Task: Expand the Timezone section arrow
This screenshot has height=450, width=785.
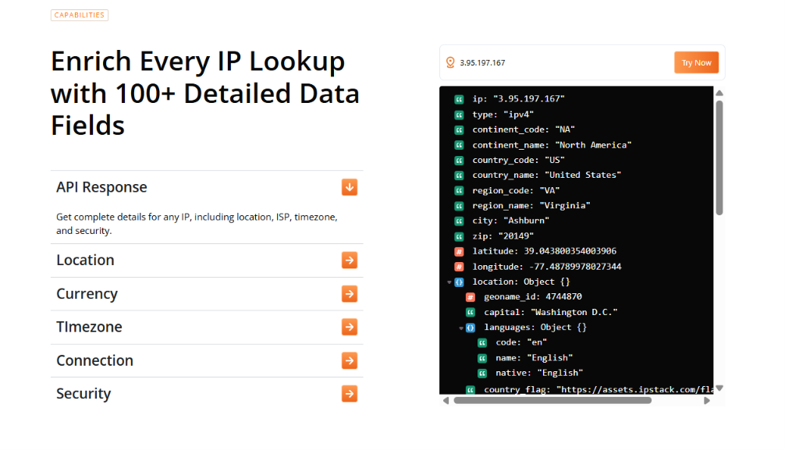Action: pos(350,327)
